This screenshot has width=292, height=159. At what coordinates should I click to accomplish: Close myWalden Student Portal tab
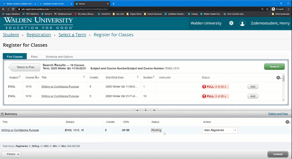(71, 4)
